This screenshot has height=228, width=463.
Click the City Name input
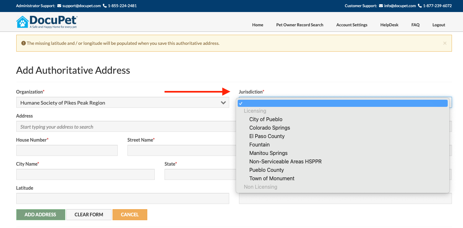click(86, 174)
